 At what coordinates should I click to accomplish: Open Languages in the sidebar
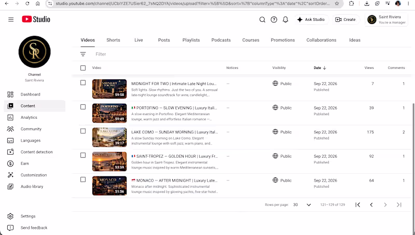34,141
